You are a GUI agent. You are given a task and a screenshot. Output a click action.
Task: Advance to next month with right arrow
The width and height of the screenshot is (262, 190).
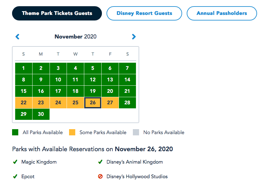pyautogui.click(x=134, y=37)
